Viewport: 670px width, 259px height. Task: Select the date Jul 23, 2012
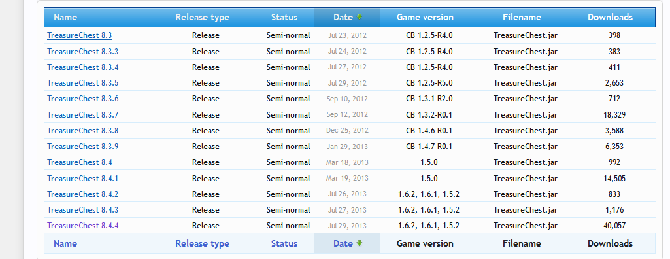(347, 35)
